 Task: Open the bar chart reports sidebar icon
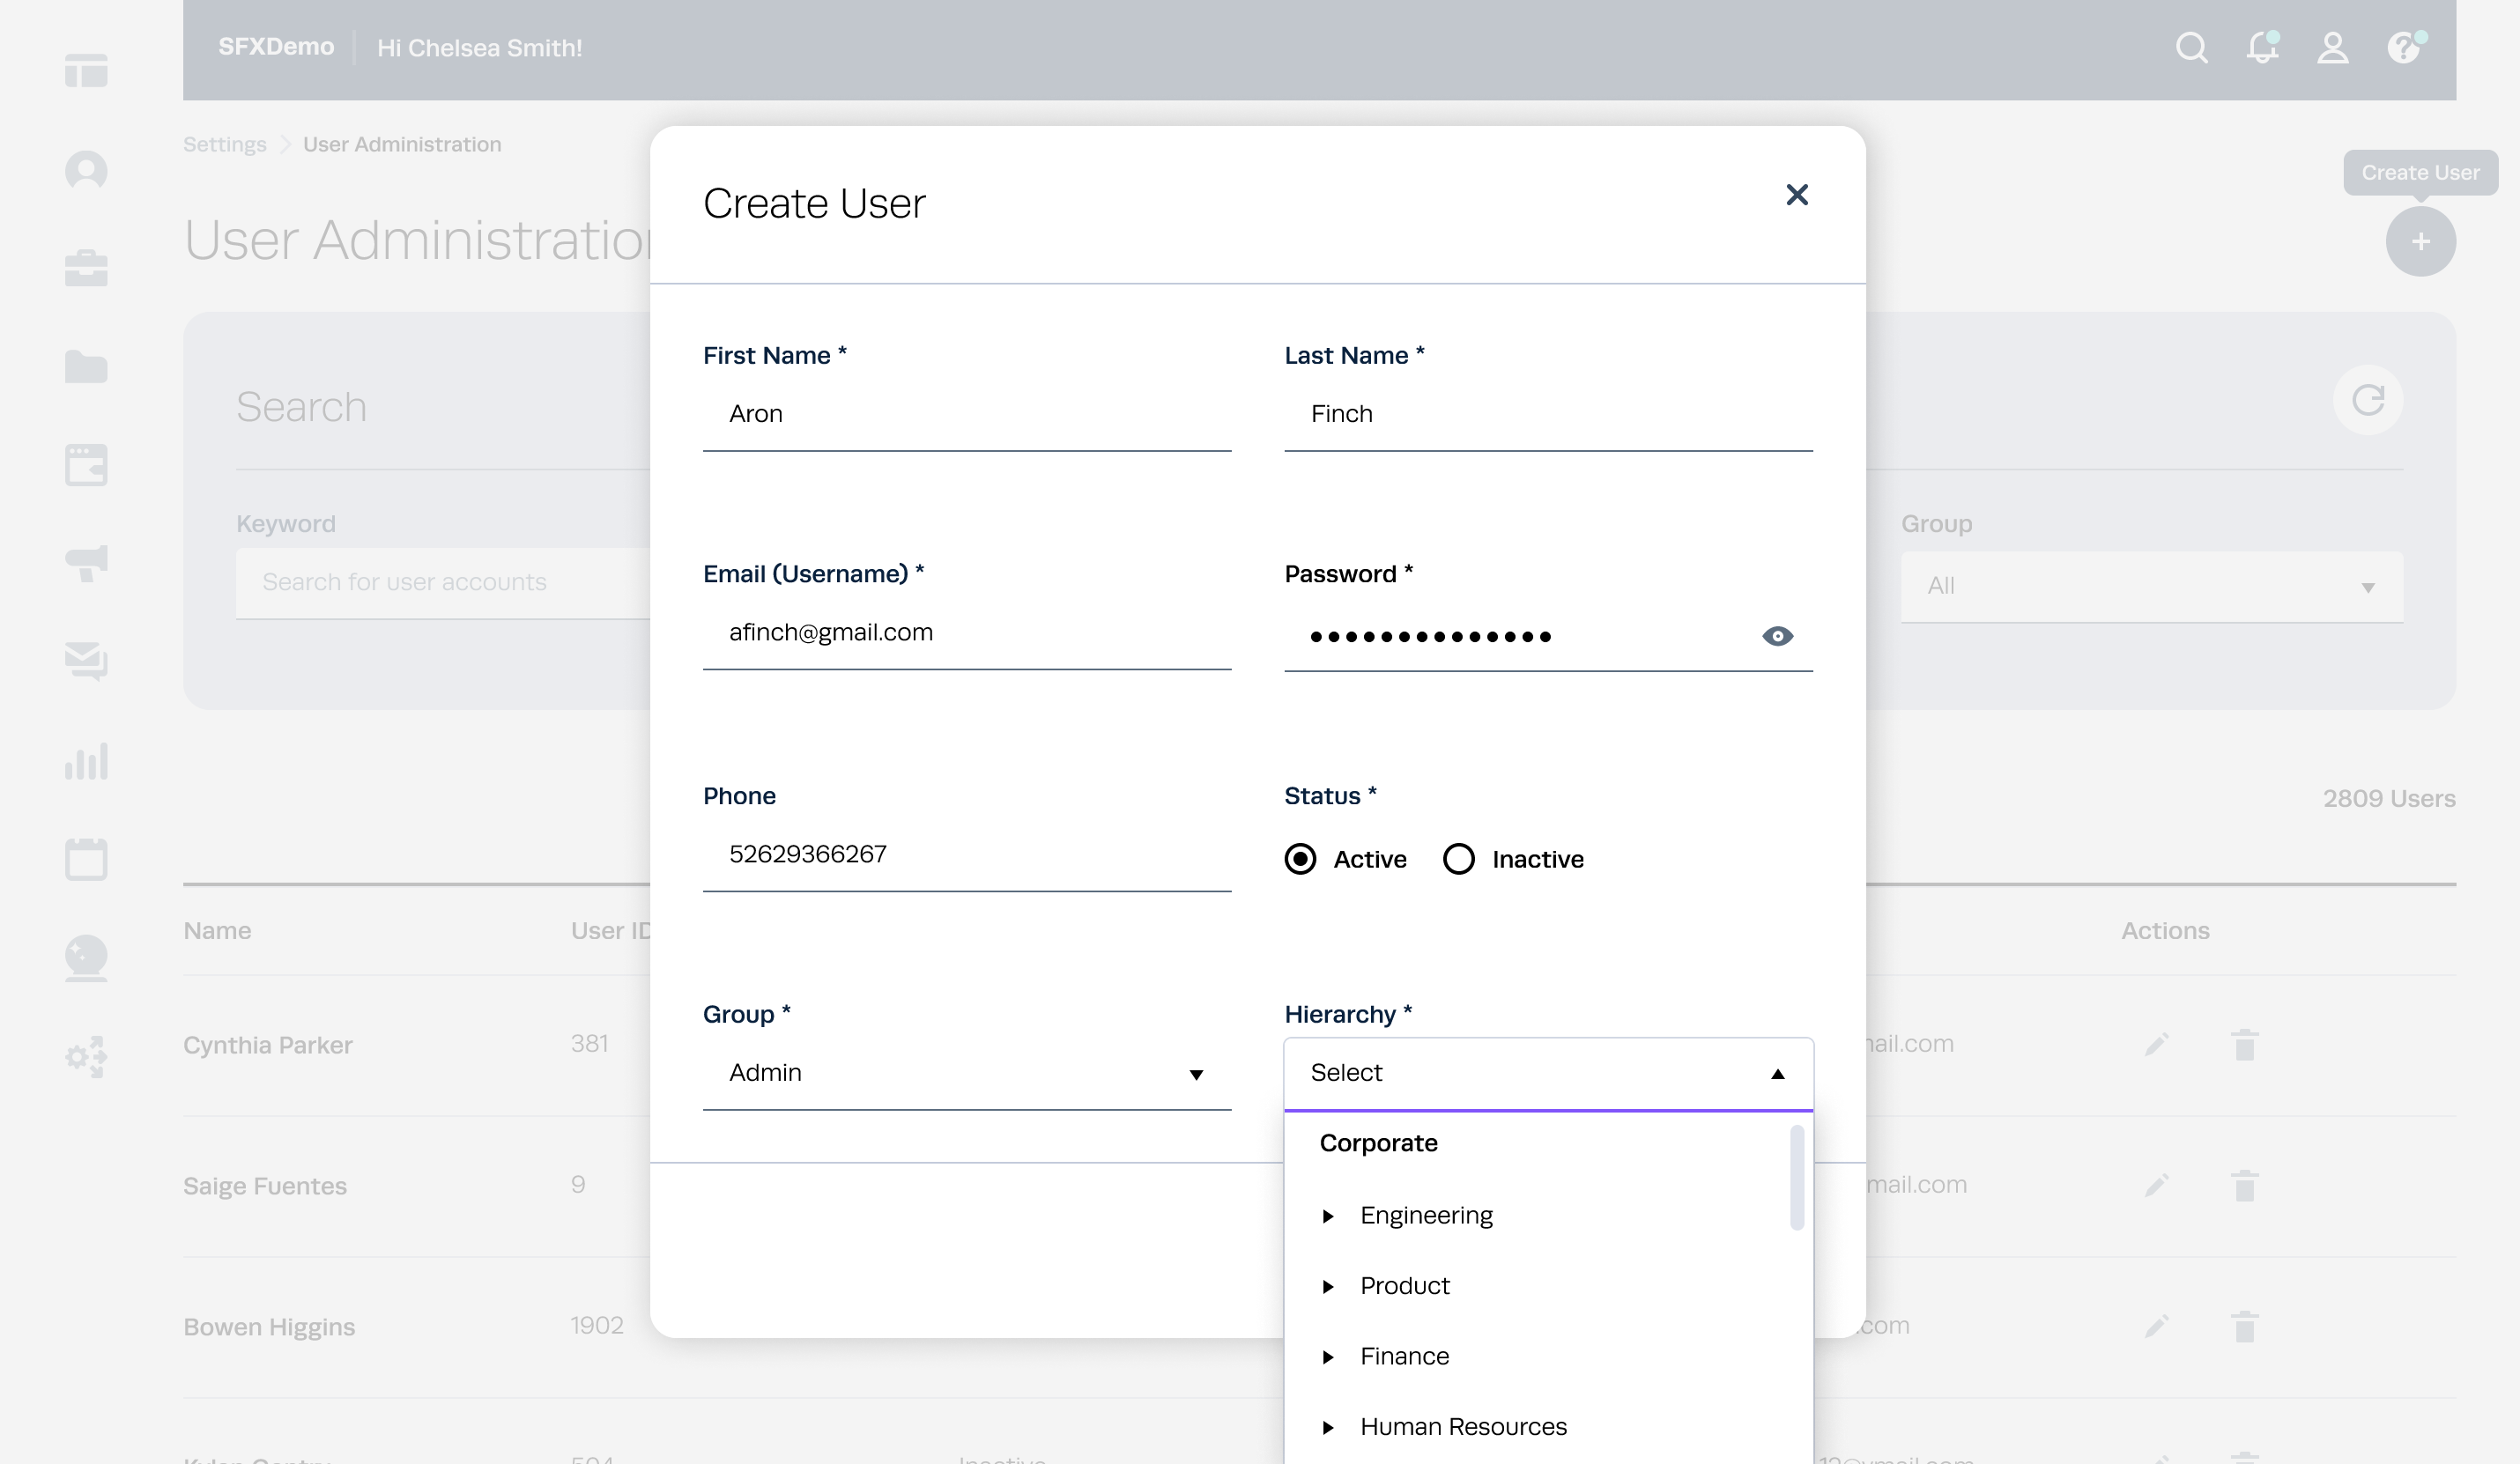(x=86, y=761)
